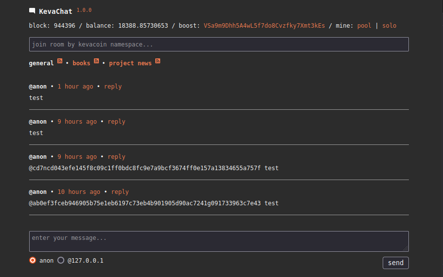Click the 1.0.0 version label
443x277 pixels.
[84, 10]
